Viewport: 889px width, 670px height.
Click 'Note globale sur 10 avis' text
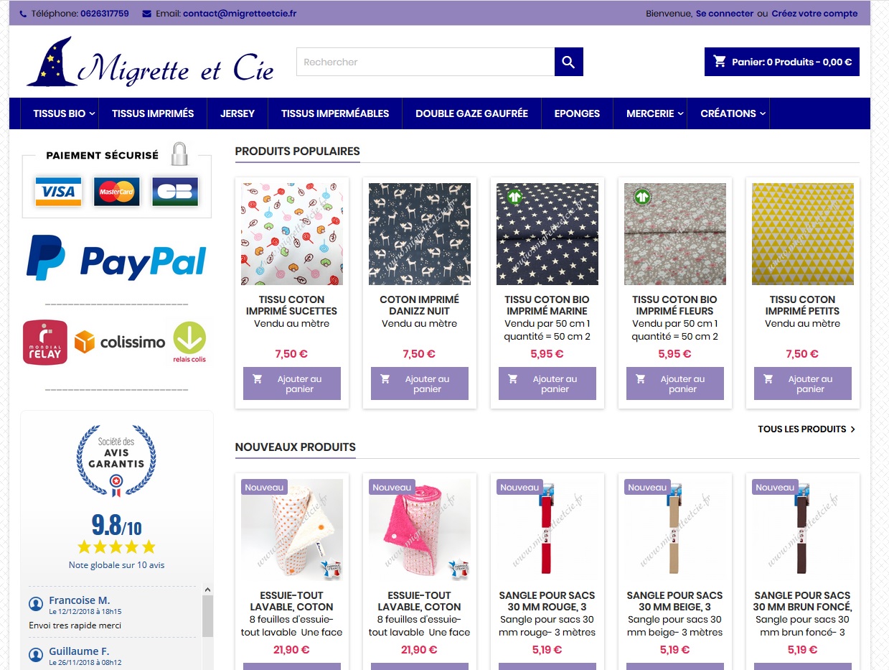tap(116, 565)
